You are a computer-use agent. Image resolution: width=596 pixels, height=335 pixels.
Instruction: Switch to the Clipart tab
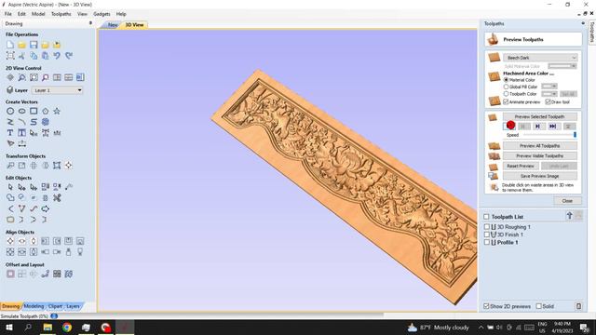pyautogui.click(x=55, y=306)
